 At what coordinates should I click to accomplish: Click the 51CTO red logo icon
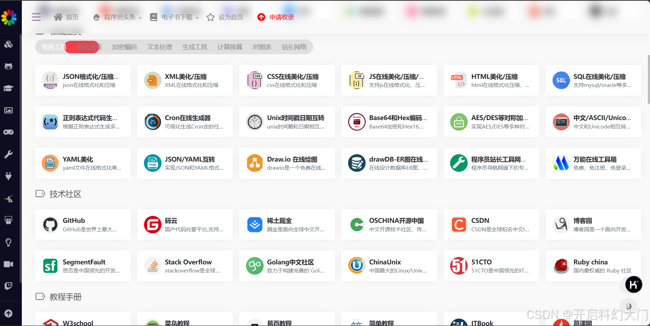(459, 266)
